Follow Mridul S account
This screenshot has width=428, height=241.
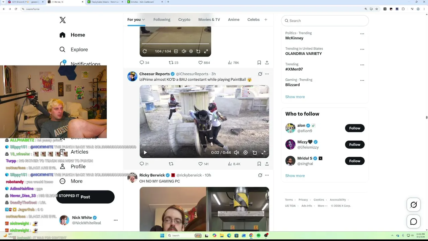click(355, 161)
